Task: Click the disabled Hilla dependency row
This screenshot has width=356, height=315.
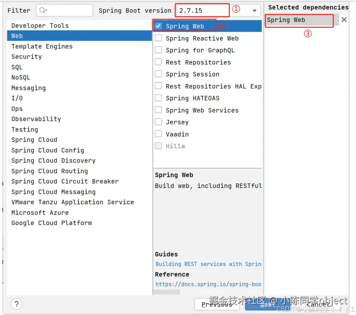Action: point(207,146)
